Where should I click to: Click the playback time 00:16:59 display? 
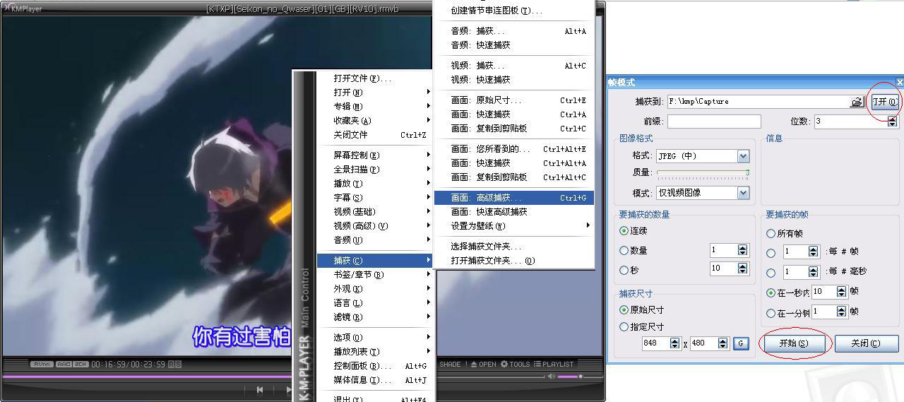(x=108, y=365)
